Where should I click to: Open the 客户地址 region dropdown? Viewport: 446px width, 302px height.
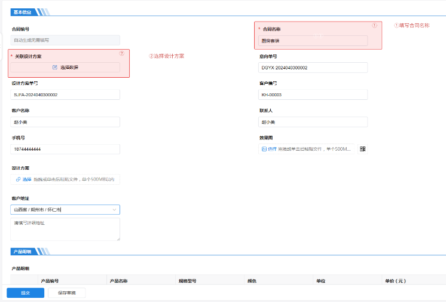pos(65,209)
